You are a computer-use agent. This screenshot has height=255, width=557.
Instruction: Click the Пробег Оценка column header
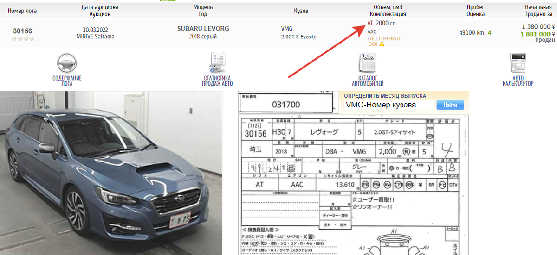coord(476,11)
